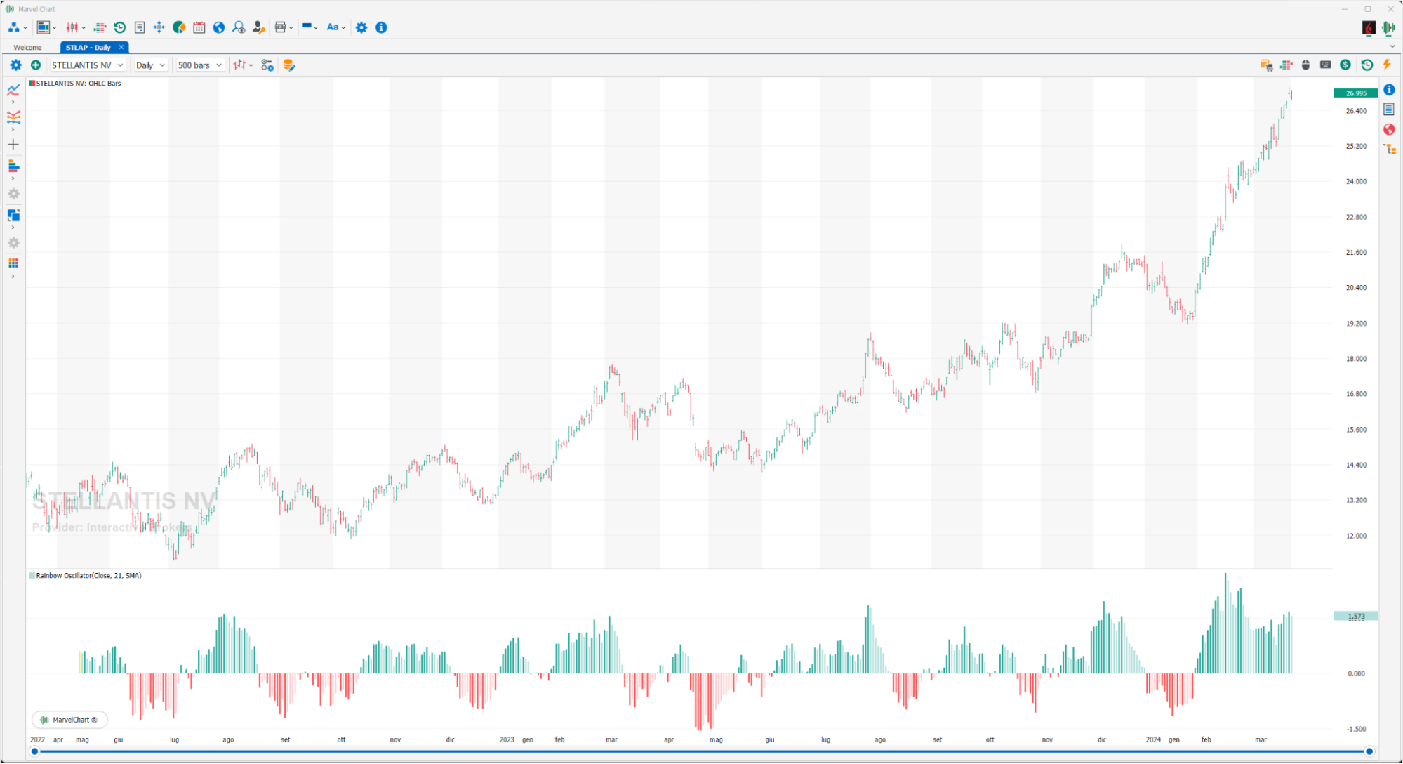The width and height of the screenshot is (1403, 764).
Task: Open the database edit icon
Action: coord(288,65)
